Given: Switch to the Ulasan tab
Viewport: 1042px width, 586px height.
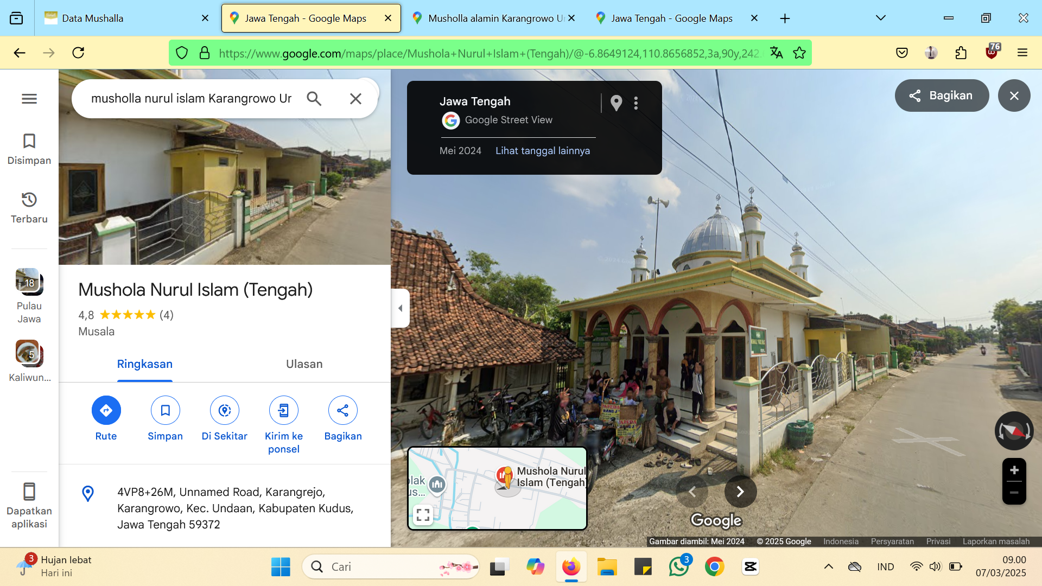Looking at the screenshot, I should (x=304, y=364).
